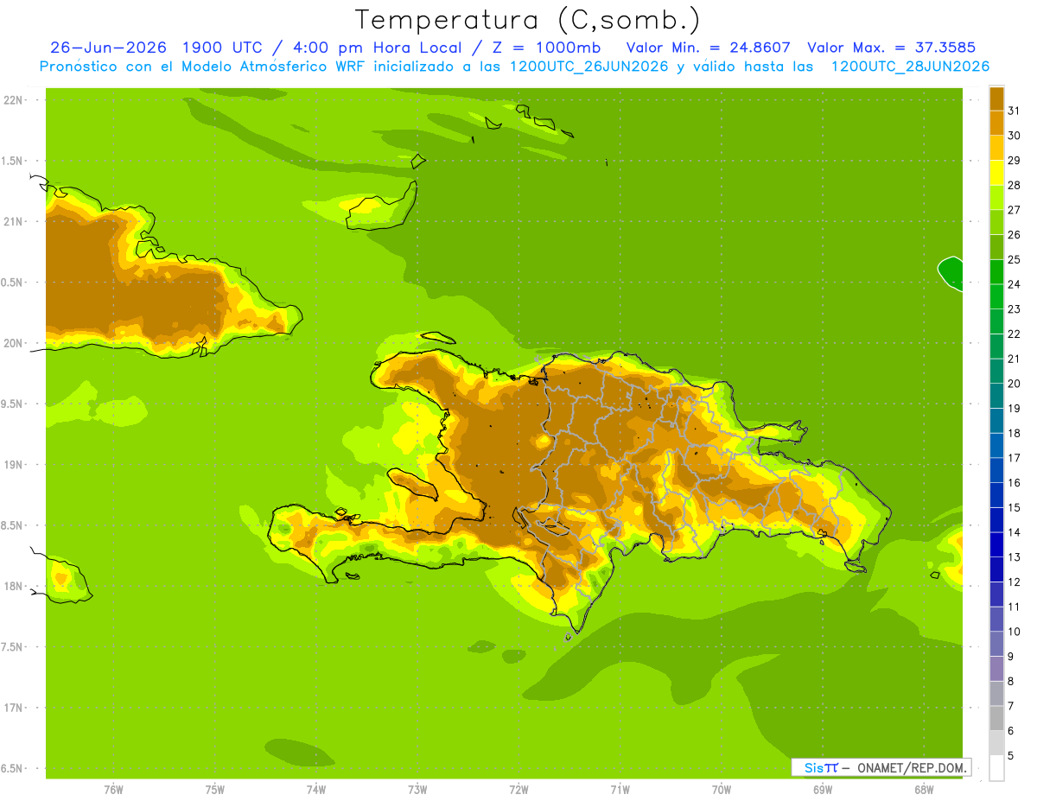Image resolution: width=1037 pixels, height=801 pixels.
Task: Click the amber swatch between 29 and 30
Action: click(996, 149)
